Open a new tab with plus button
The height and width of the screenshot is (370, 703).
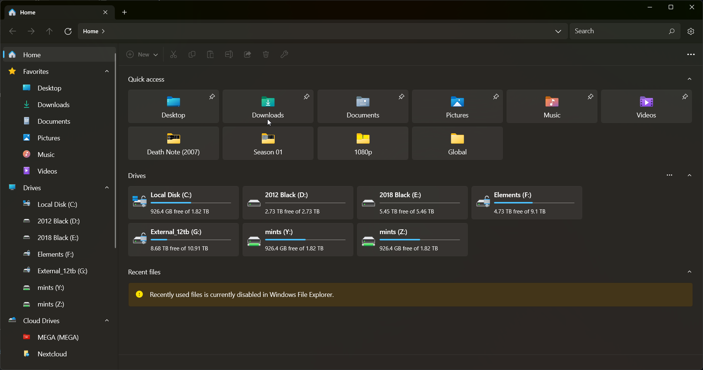click(124, 12)
